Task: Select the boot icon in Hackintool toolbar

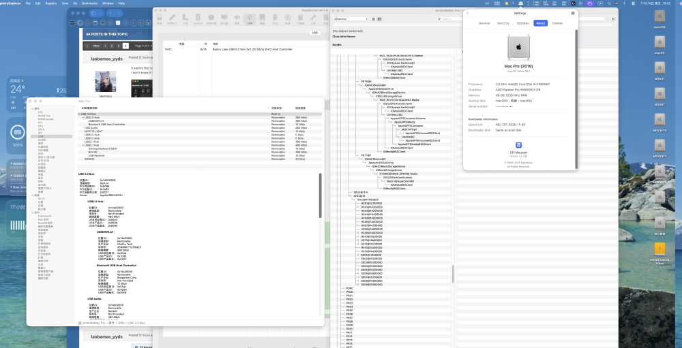Action: tap(186, 18)
